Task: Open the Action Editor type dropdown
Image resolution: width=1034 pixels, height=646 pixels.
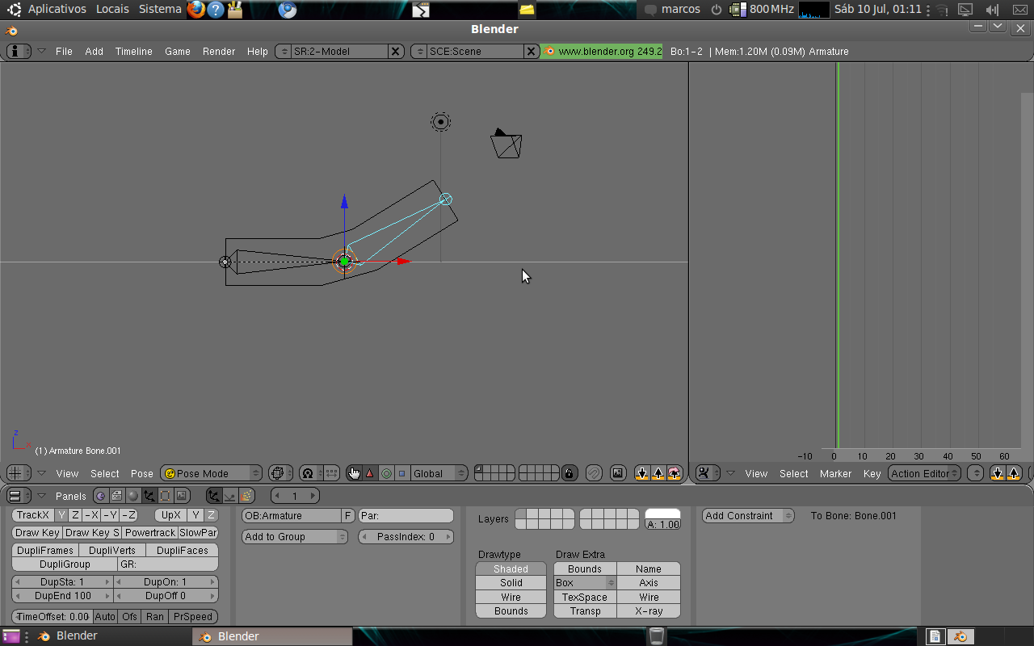Action: coord(923,473)
